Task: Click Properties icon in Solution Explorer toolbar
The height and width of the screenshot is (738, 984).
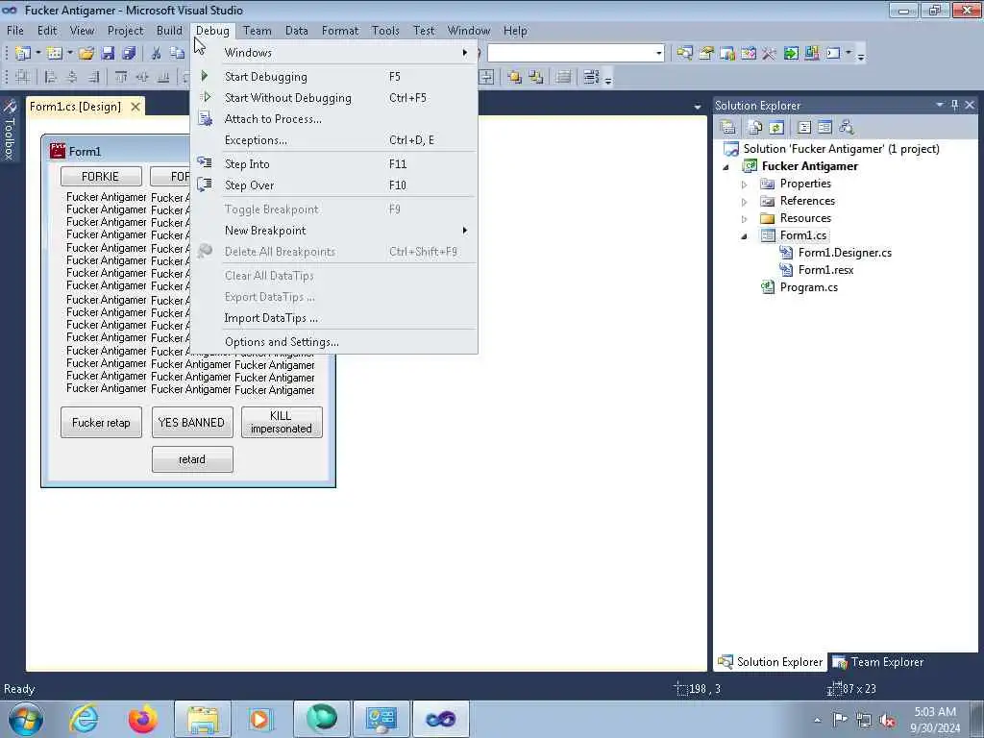Action: (x=728, y=128)
